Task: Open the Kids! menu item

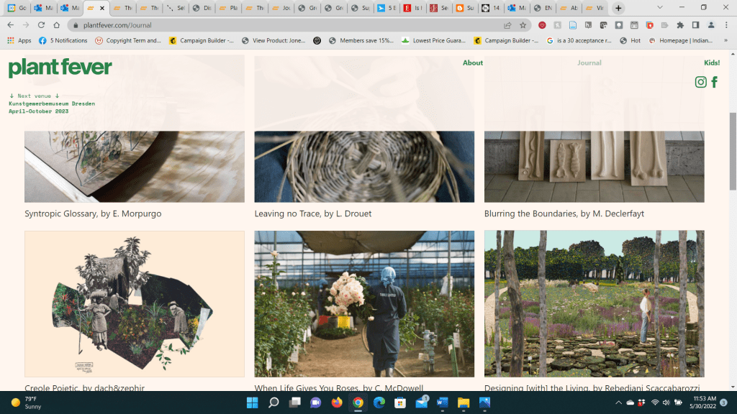Action: click(x=711, y=63)
